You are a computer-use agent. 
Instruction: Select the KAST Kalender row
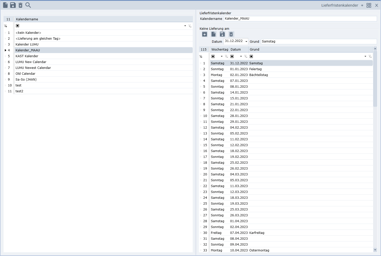point(27,56)
